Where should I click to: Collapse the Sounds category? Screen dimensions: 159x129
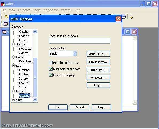[x=13, y=44]
